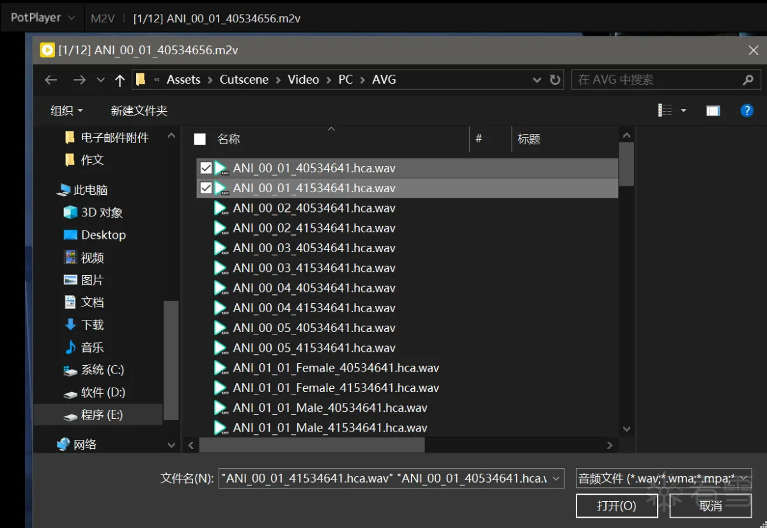The image size is (767, 528).
Task: Click the blue help question mark icon
Action: [x=747, y=110]
